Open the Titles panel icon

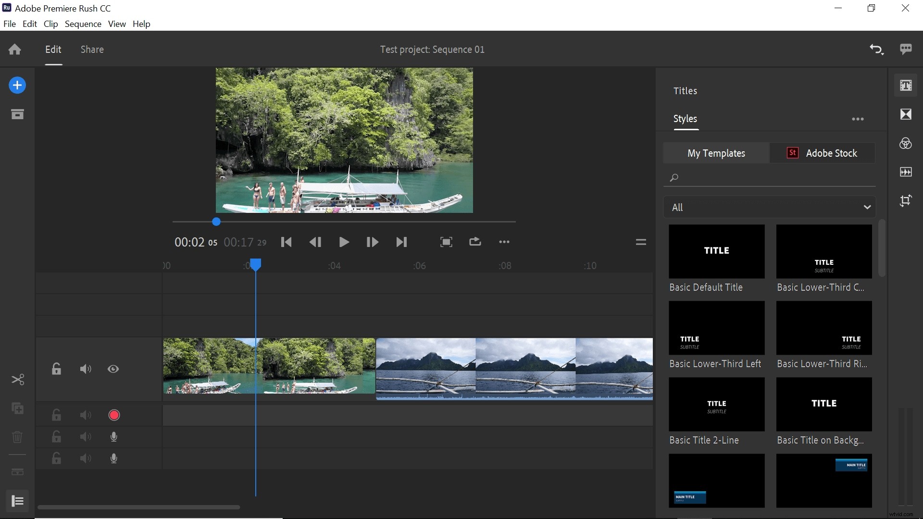(906, 85)
